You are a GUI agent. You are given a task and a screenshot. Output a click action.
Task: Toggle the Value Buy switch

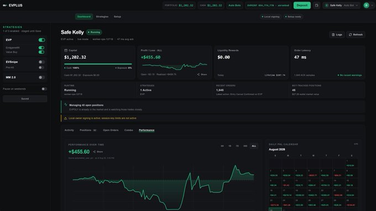coord(41,52)
